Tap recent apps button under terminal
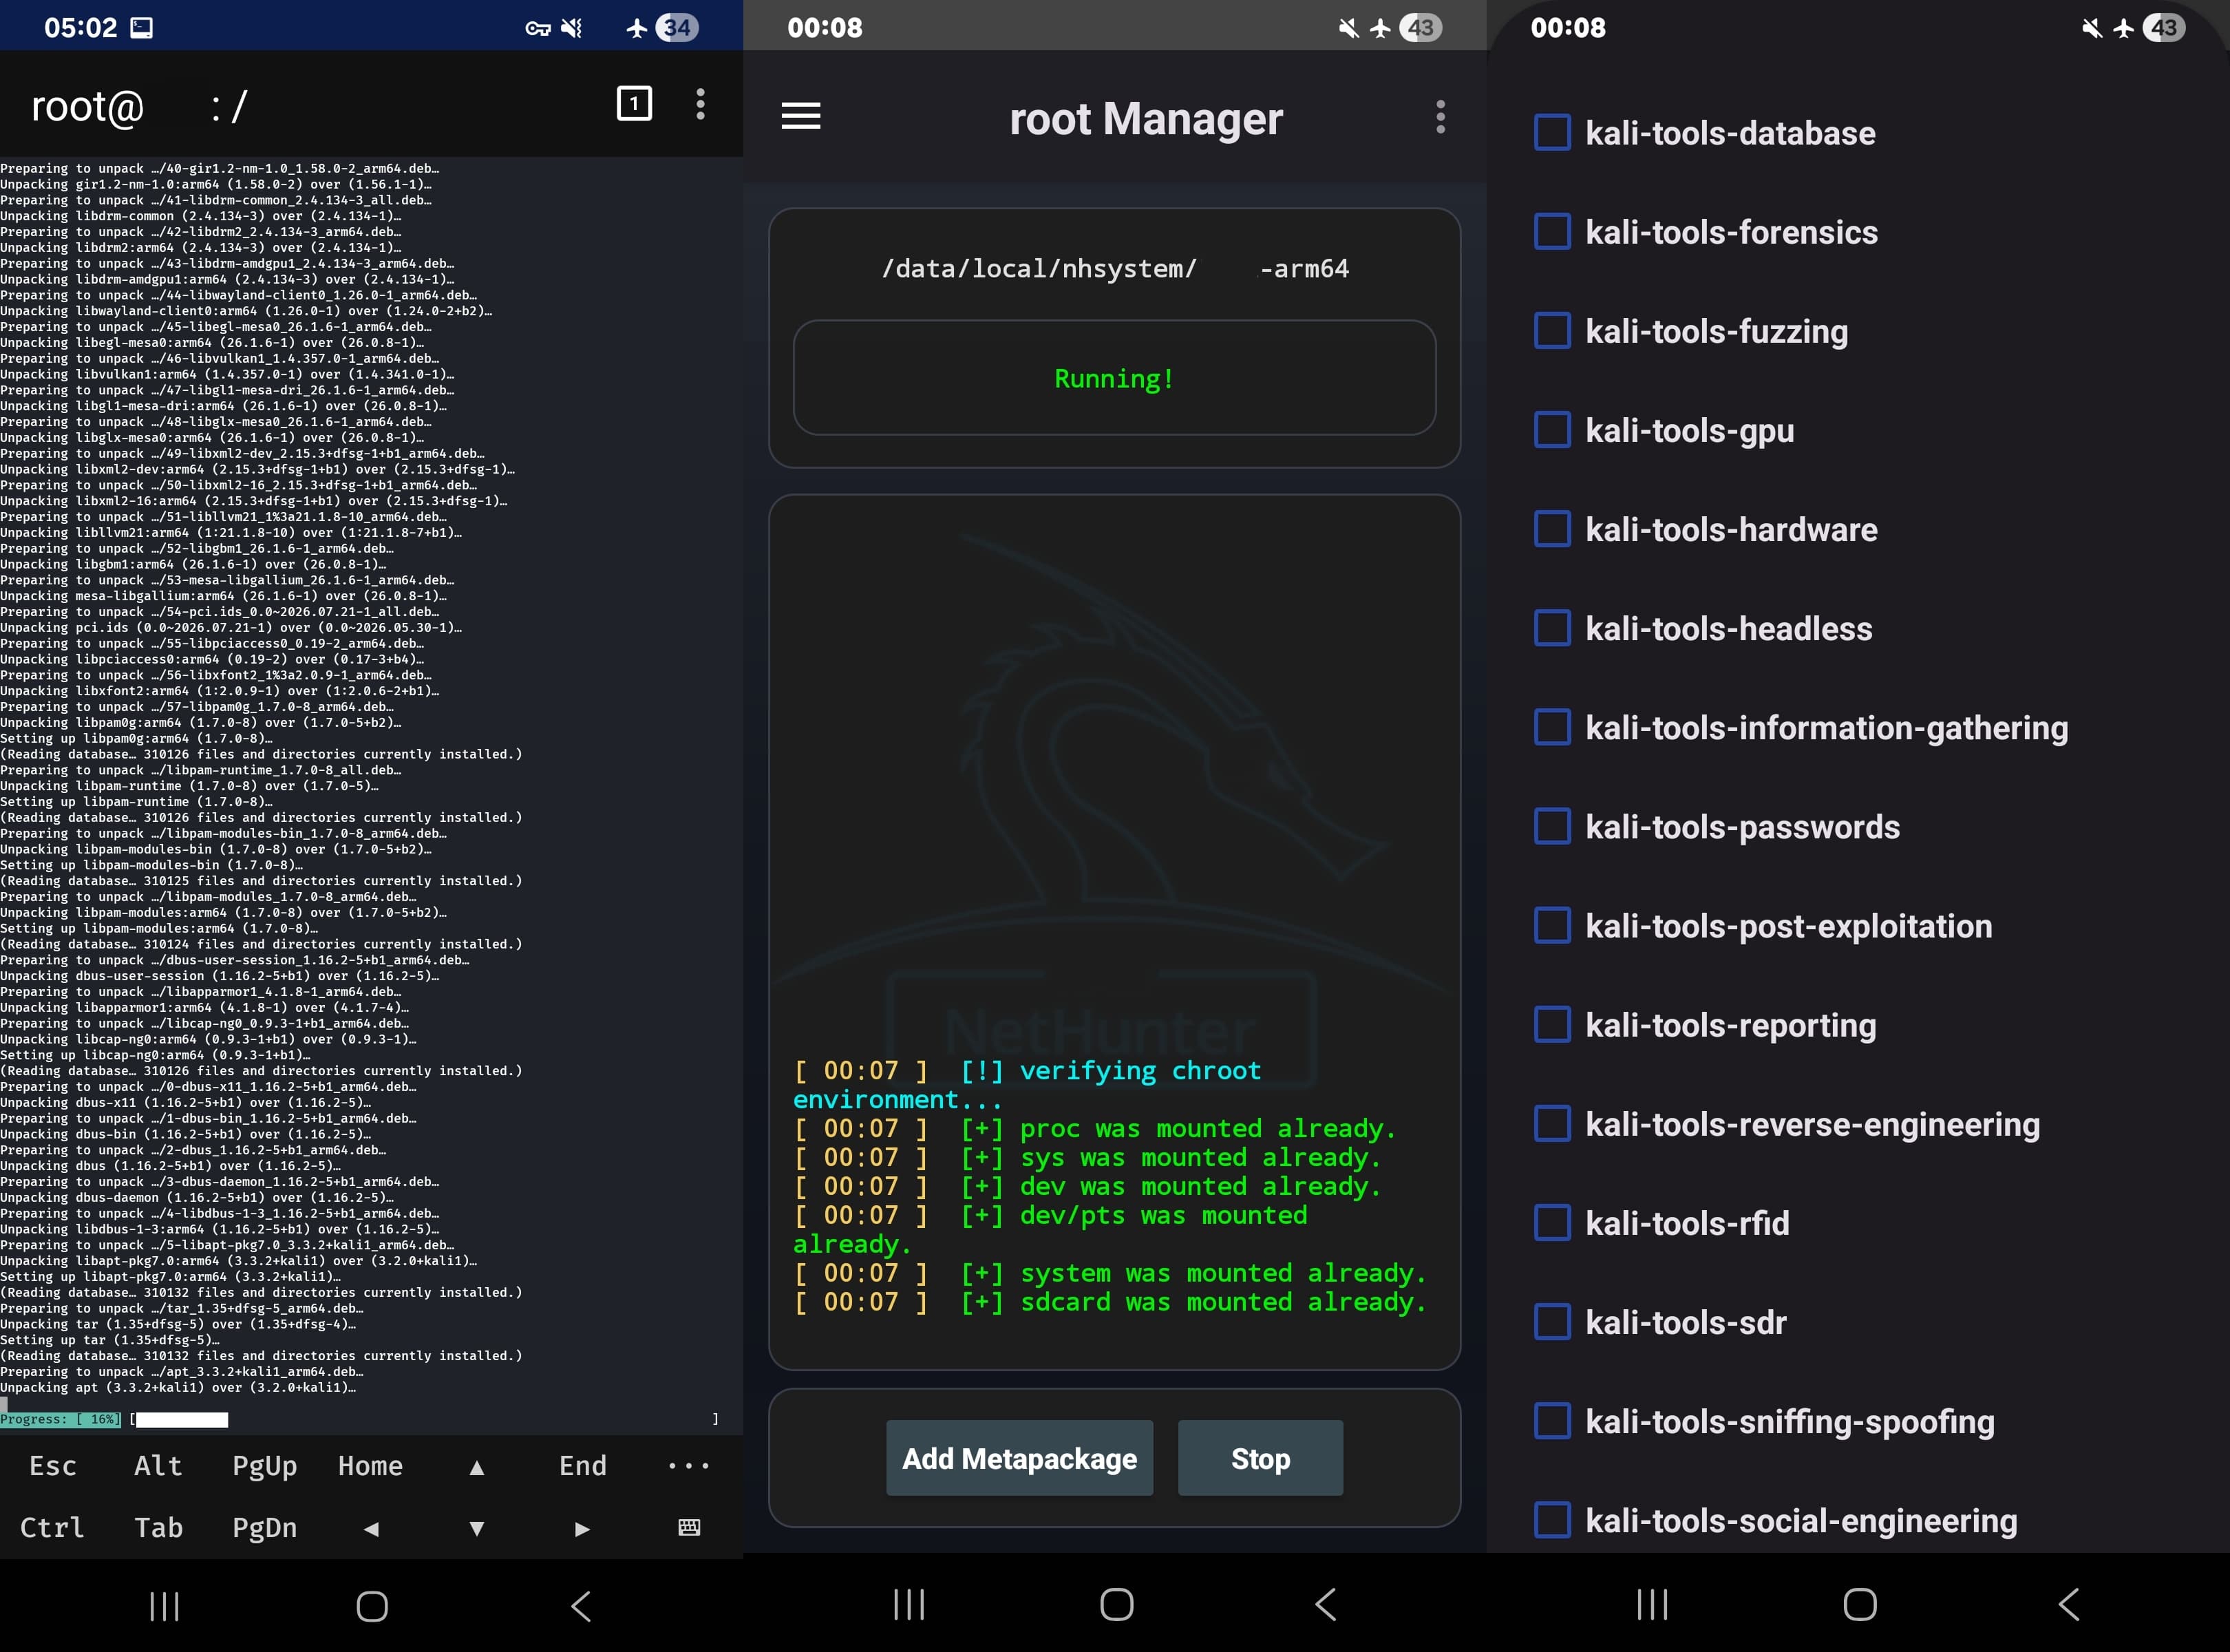Screen dimensions: 2230x1652 (x=164, y=1606)
